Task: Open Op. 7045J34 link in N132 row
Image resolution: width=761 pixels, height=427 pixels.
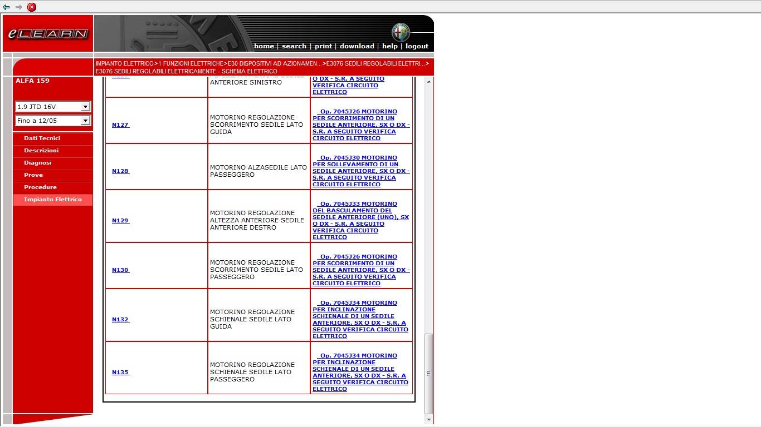Action: [360, 320]
